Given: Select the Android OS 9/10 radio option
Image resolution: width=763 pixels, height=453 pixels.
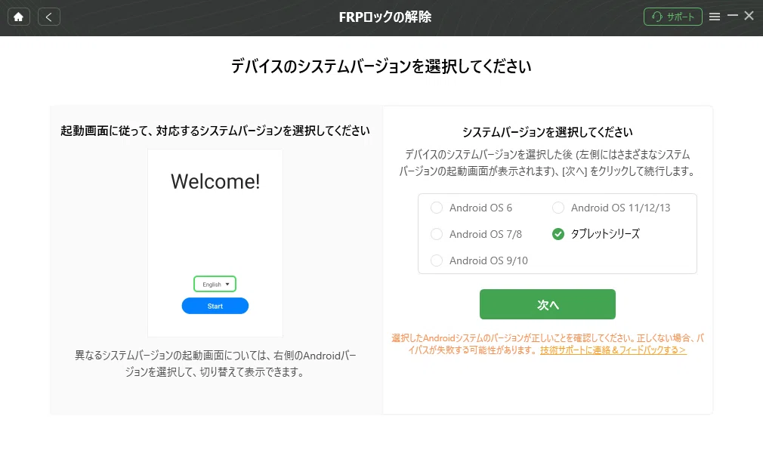Looking at the screenshot, I should click(437, 260).
